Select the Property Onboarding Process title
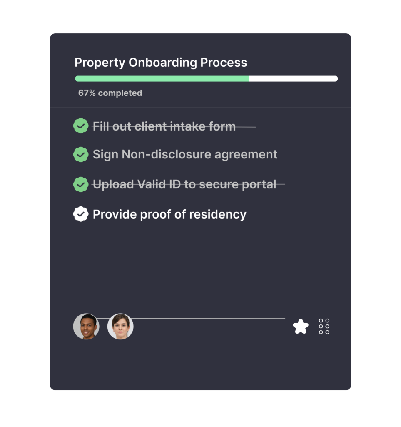This screenshot has width=401, height=427. tap(161, 63)
